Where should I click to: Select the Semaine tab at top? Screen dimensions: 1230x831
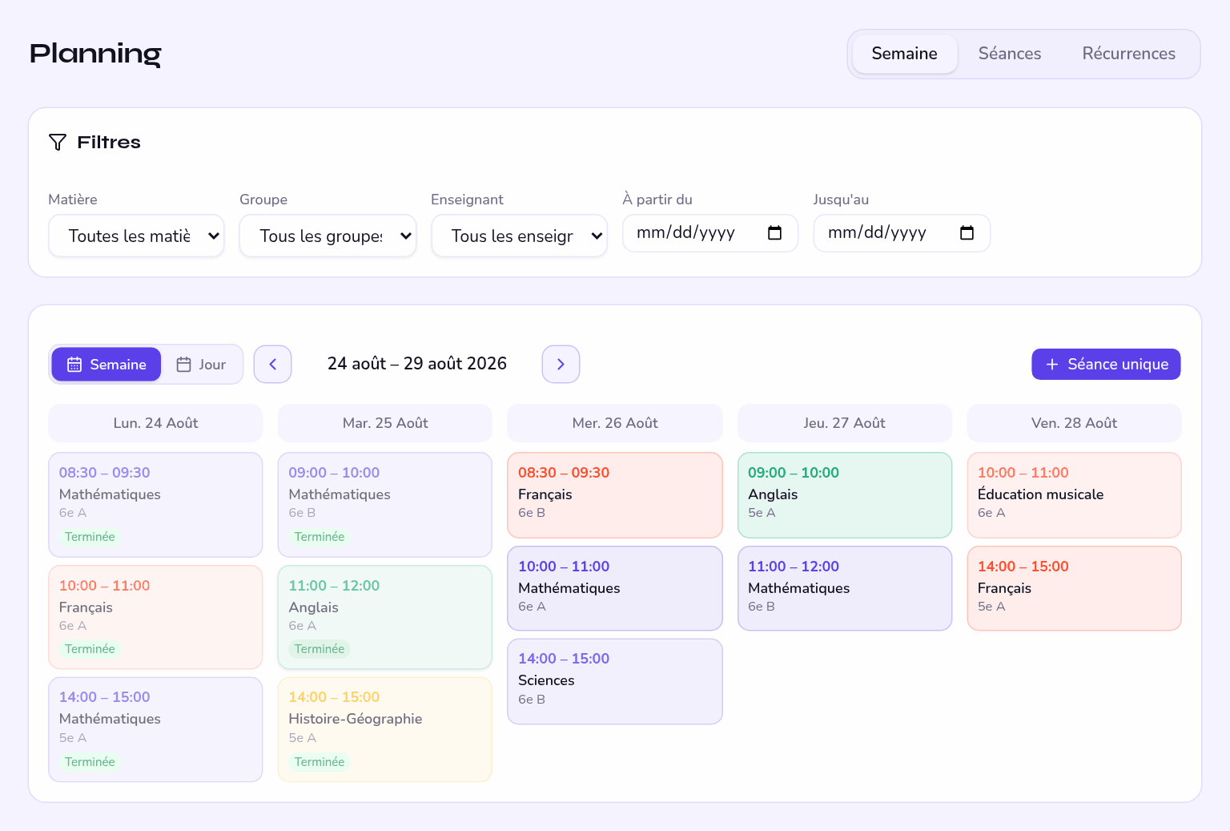pyautogui.click(x=904, y=54)
